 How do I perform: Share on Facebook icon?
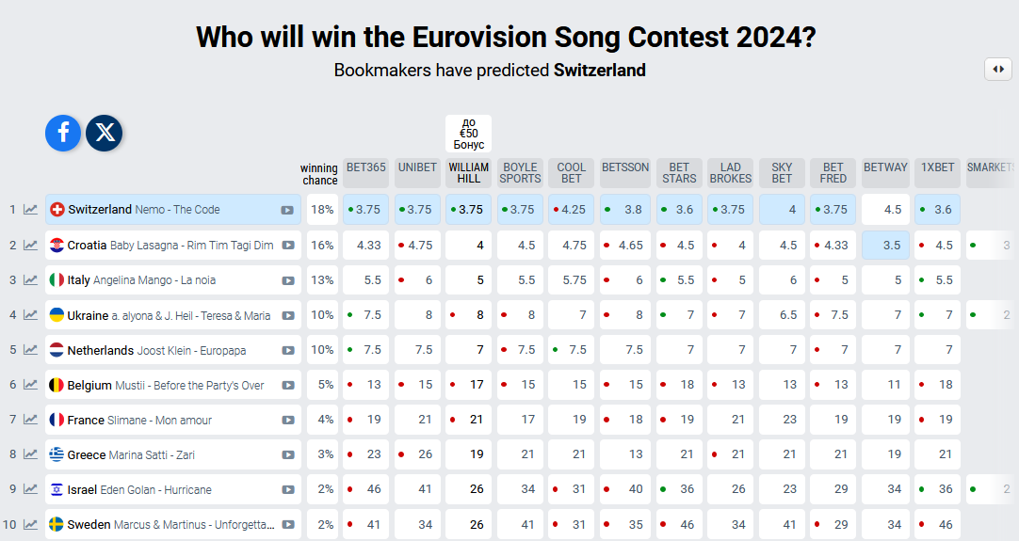point(63,133)
